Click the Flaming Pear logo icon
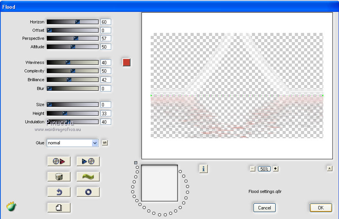The width and height of the screenshot is (339, 219). pyautogui.click(x=11, y=206)
